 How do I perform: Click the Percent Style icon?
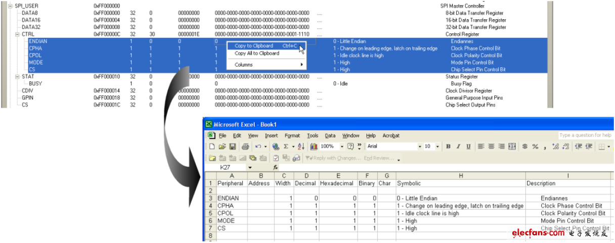[x=535, y=147]
